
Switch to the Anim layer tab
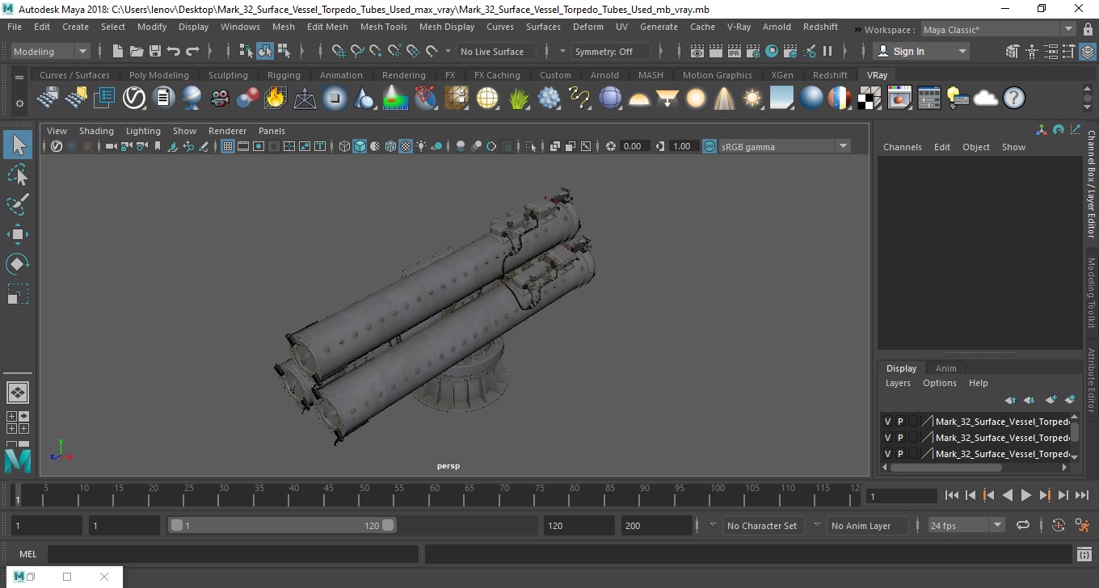(945, 367)
